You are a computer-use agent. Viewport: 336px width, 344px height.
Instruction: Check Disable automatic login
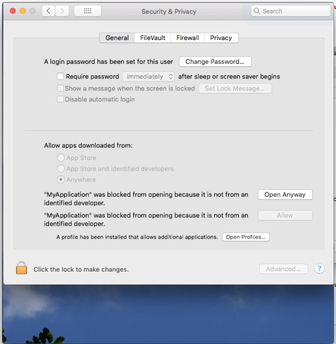click(x=60, y=99)
